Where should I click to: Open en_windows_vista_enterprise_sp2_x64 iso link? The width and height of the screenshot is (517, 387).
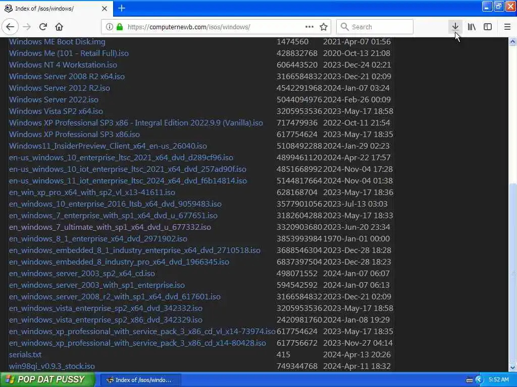point(106,308)
